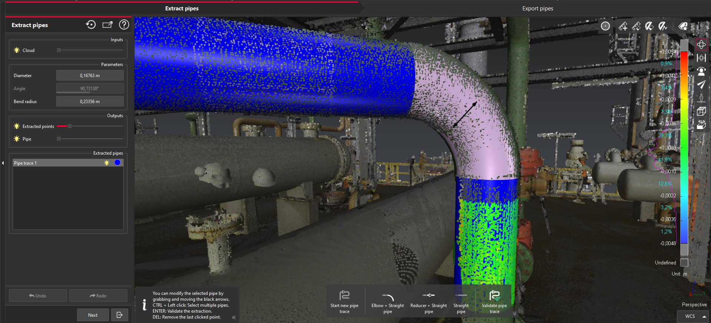This screenshot has width=711, height=323.
Task: Switch to the Export pipes tab
Action: pyautogui.click(x=537, y=9)
